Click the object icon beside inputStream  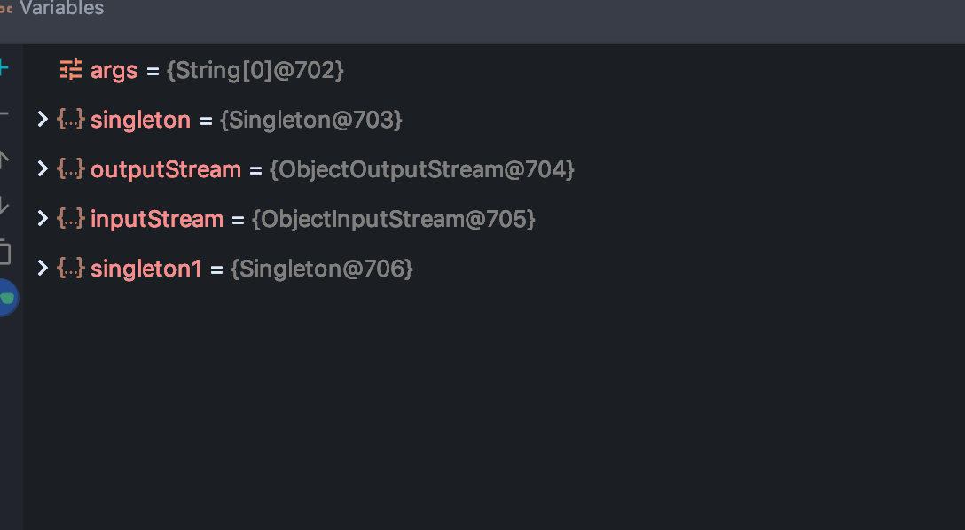(x=71, y=218)
